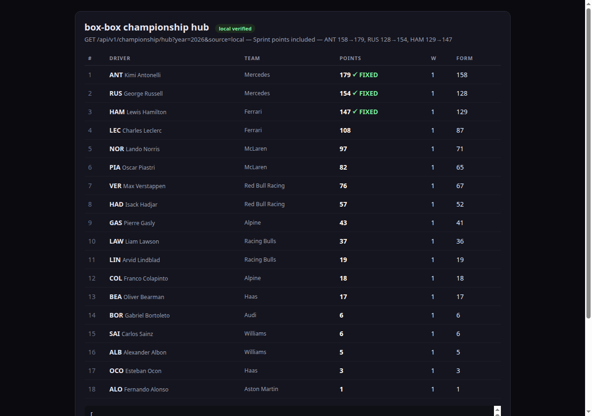
Task: Select the GET /api/v1/championship/hub request line
Action: click(268, 40)
